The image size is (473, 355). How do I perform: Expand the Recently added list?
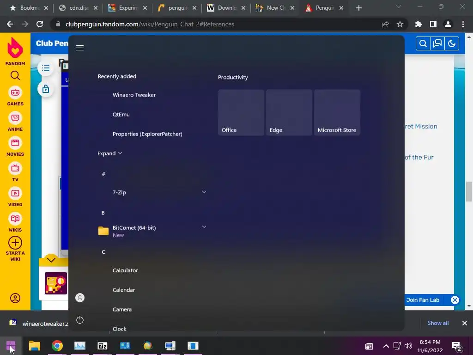pos(109,153)
